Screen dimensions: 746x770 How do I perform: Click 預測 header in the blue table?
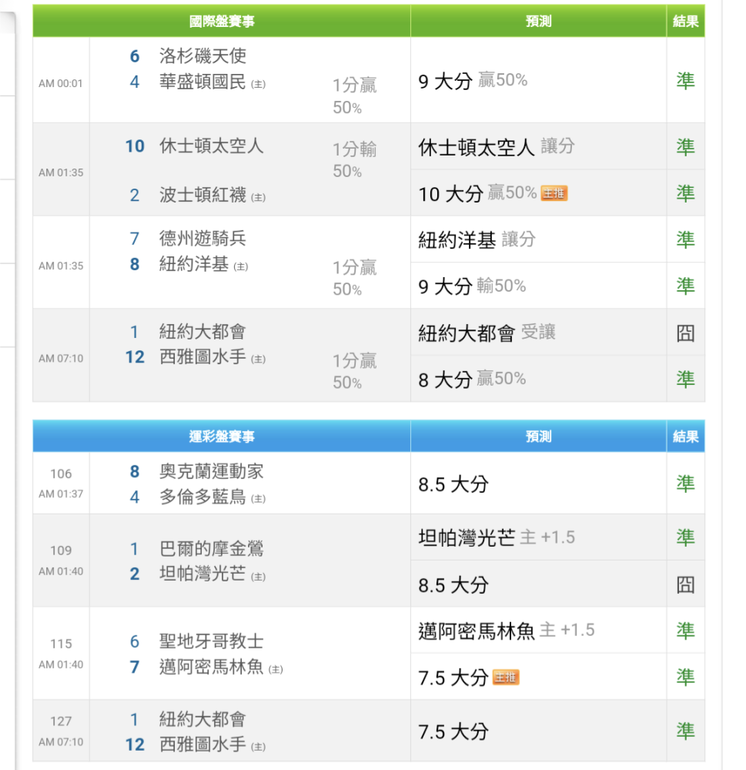click(538, 436)
